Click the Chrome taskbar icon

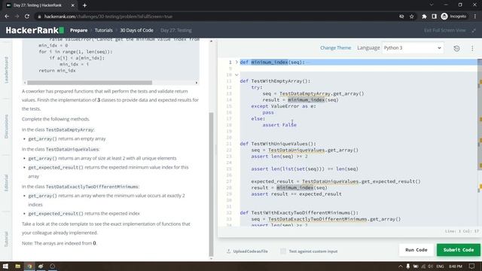[x=29, y=266]
